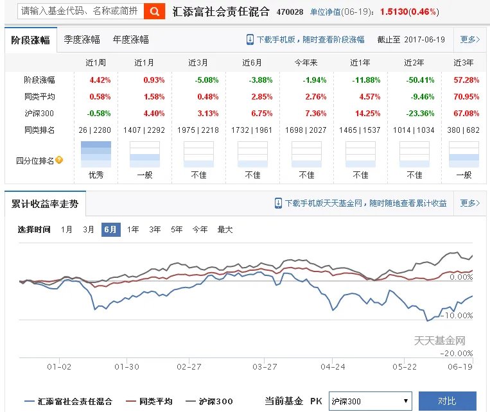Switch to the 阶段涨幅 tab
This screenshot has height=412, width=490.
31,40
